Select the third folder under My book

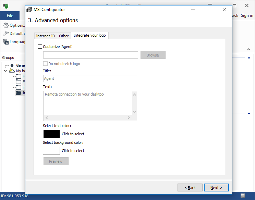tap(19, 87)
